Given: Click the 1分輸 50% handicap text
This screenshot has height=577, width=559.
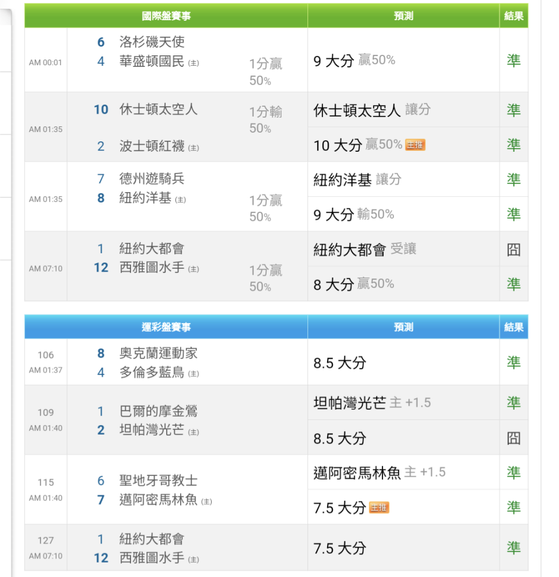Looking at the screenshot, I should click(x=266, y=120).
